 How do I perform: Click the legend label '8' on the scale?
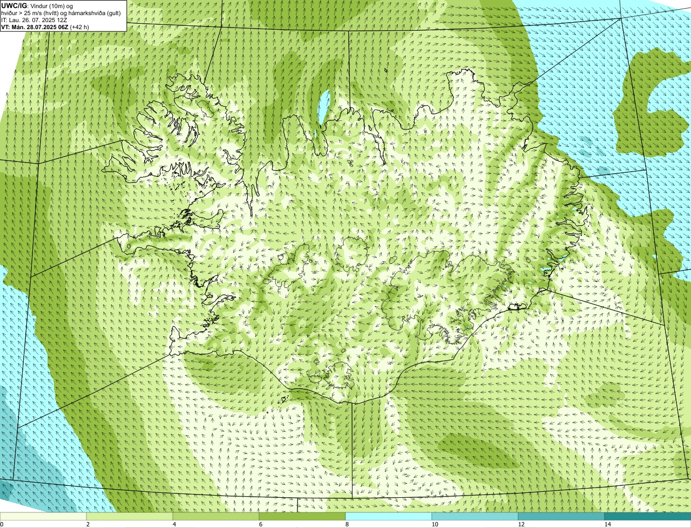click(347, 524)
